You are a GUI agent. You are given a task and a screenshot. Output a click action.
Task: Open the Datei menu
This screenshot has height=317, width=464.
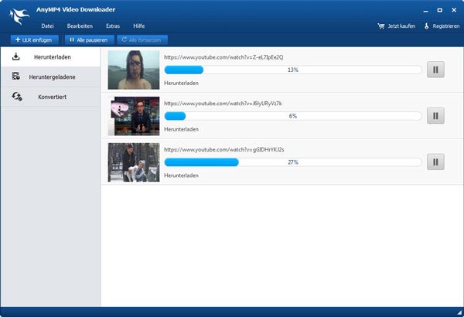point(47,26)
